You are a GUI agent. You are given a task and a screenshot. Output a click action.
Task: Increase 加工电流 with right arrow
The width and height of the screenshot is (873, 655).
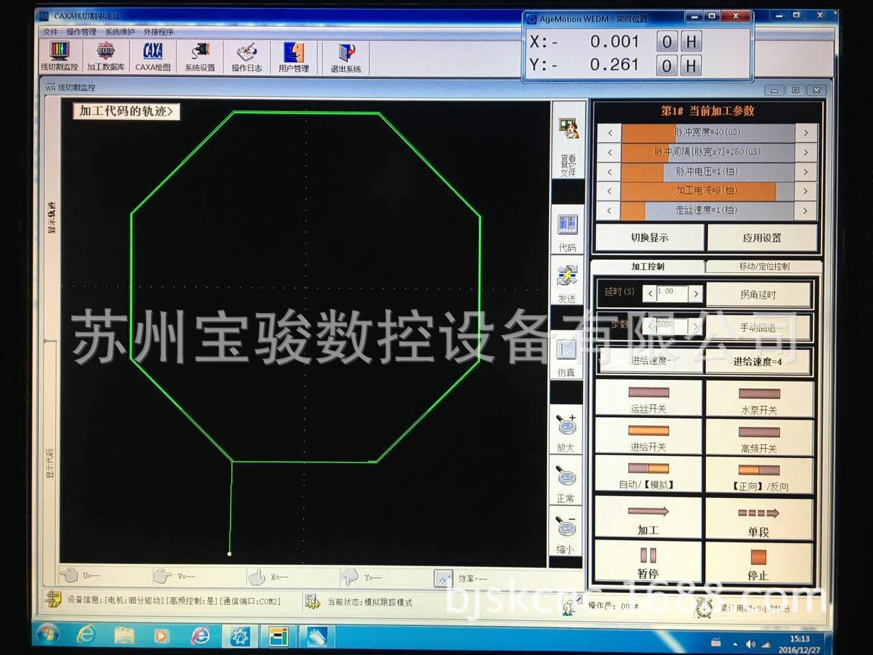[x=805, y=191]
